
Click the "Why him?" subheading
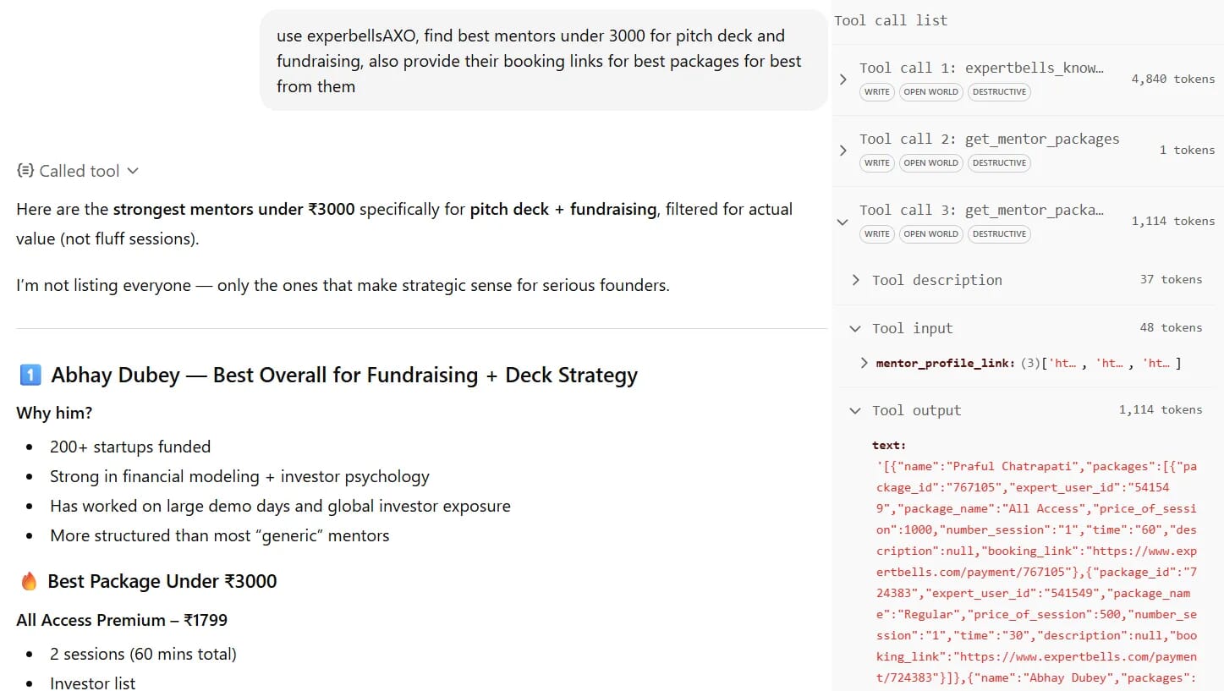54,414
